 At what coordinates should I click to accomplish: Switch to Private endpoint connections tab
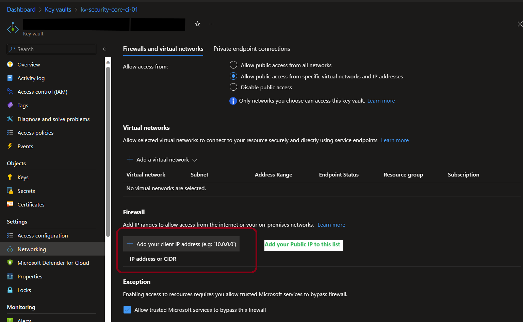tap(252, 49)
